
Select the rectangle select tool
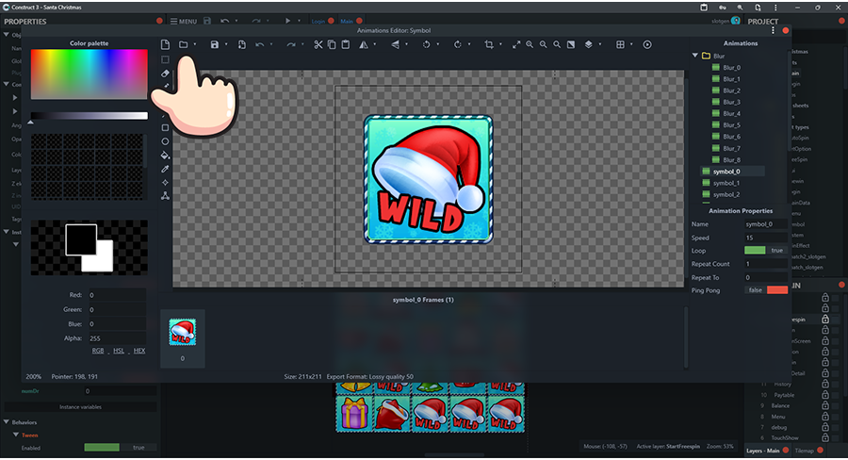[166, 59]
